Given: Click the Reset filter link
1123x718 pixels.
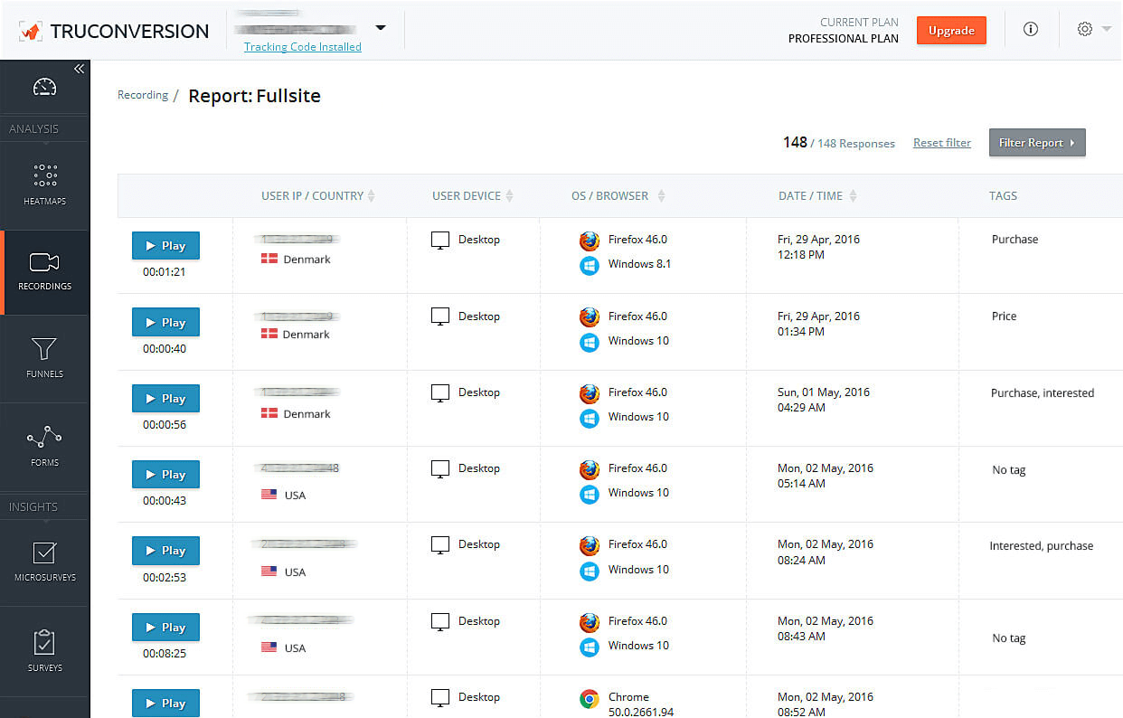Looking at the screenshot, I should (941, 143).
